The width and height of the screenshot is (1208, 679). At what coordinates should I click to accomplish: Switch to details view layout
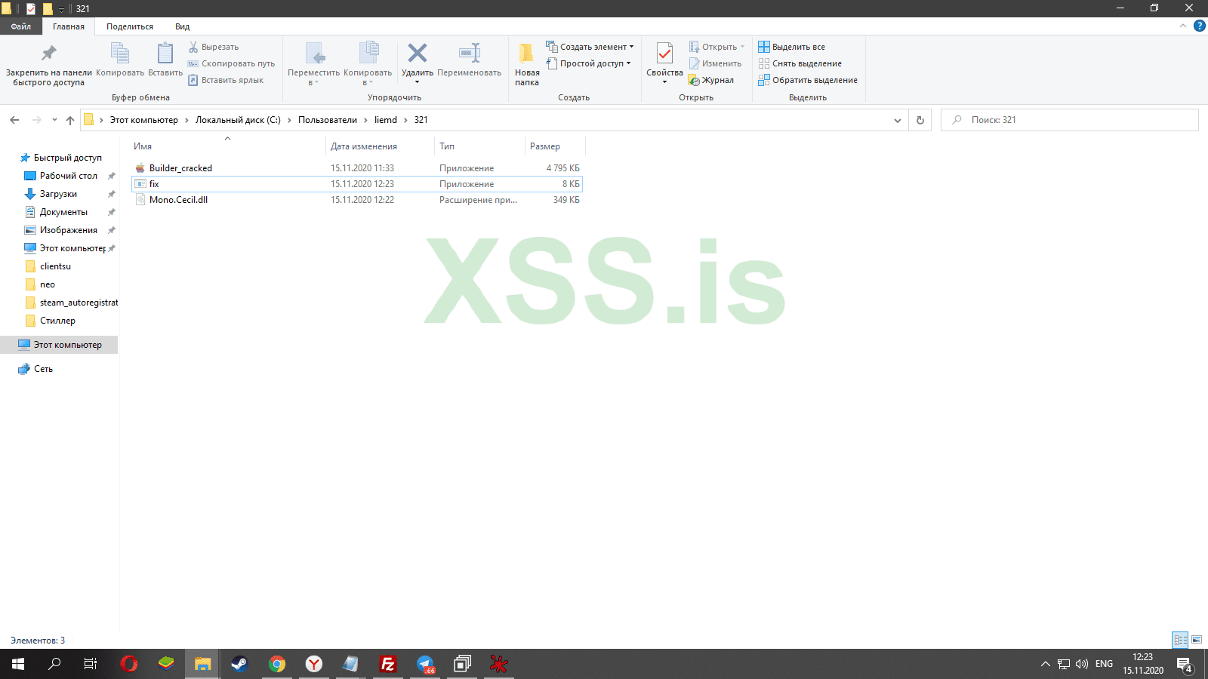coord(1180,640)
